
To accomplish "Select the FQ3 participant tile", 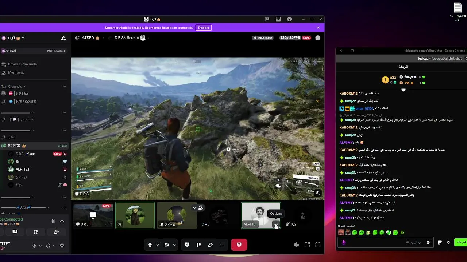I will [x=303, y=216].
